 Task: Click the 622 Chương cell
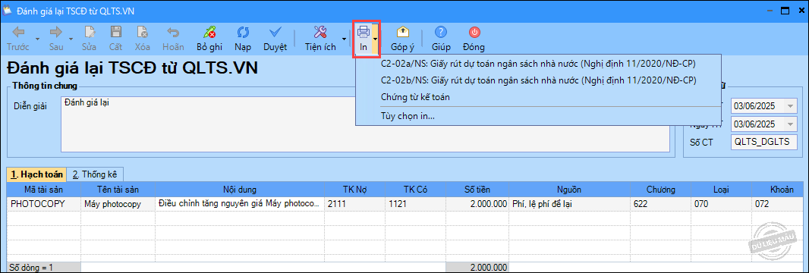[660, 204]
